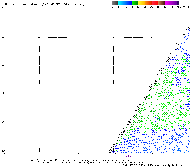
Task: Click the '15' label under the color bar
Action: (x=132, y=7)
